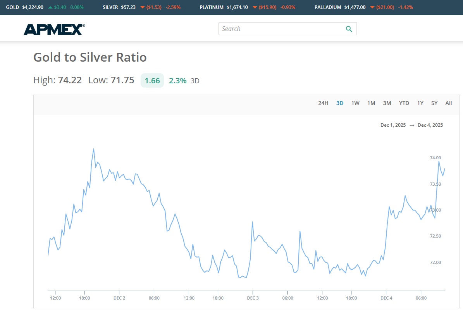Screen dimensions: 463x317
Task: Open the GOLD price ticker link
Action: 14,7
